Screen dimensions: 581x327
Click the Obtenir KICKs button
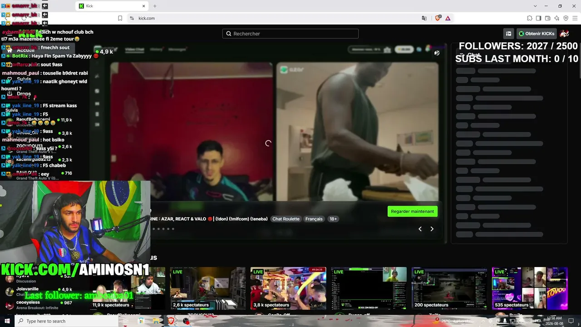point(537,34)
